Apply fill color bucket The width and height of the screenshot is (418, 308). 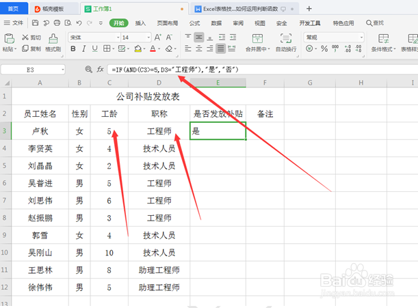[x=138, y=48]
